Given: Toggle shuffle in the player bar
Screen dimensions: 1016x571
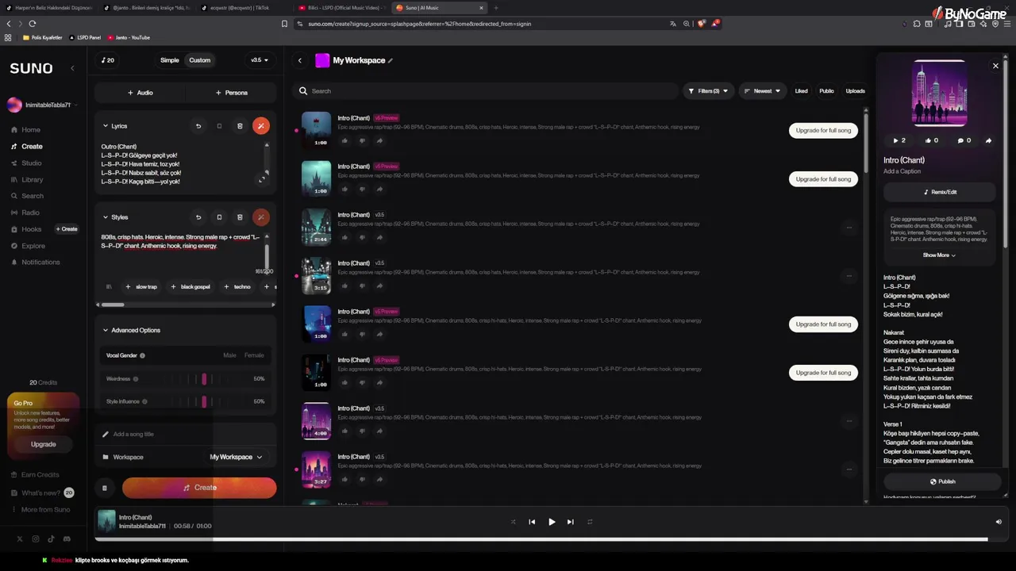Looking at the screenshot, I should click(x=513, y=522).
